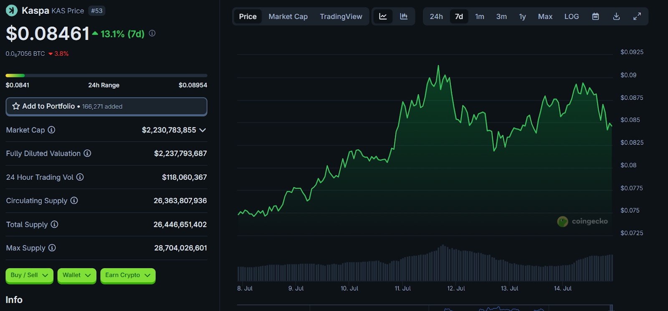Expand Market Cap value chevron
668x311 pixels.
point(203,130)
